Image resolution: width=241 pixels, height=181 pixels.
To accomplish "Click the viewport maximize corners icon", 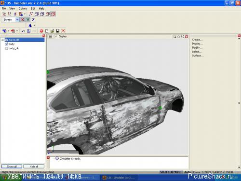I will 182,37.
